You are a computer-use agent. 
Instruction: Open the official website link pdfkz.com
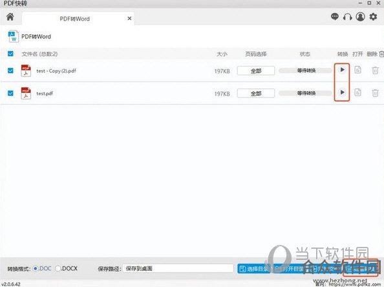[354, 284]
